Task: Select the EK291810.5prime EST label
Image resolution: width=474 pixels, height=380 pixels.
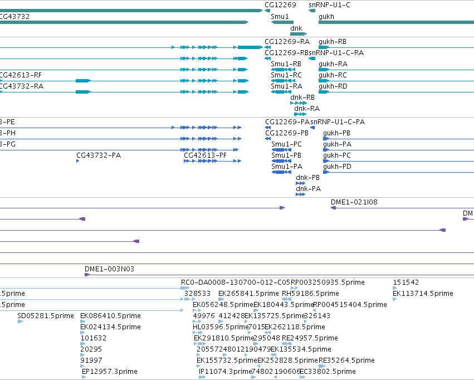Action: (x=224, y=338)
